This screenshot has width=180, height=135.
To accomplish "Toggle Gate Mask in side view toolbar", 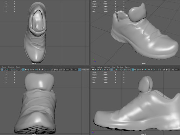I will [119, 69].
